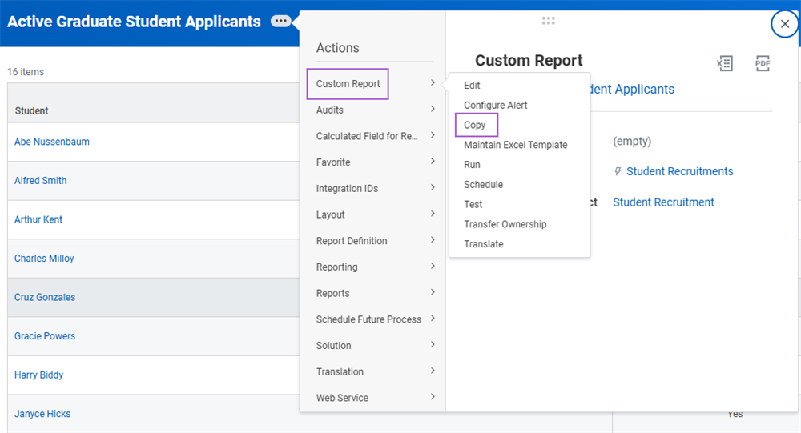Export report to PDF icon

763,63
